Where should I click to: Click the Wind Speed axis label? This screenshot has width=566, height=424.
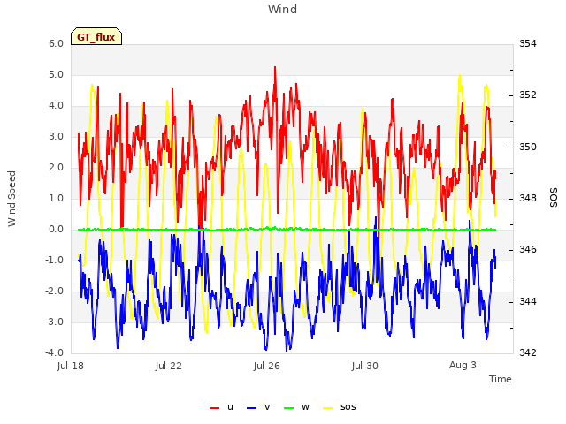[11, 199]
